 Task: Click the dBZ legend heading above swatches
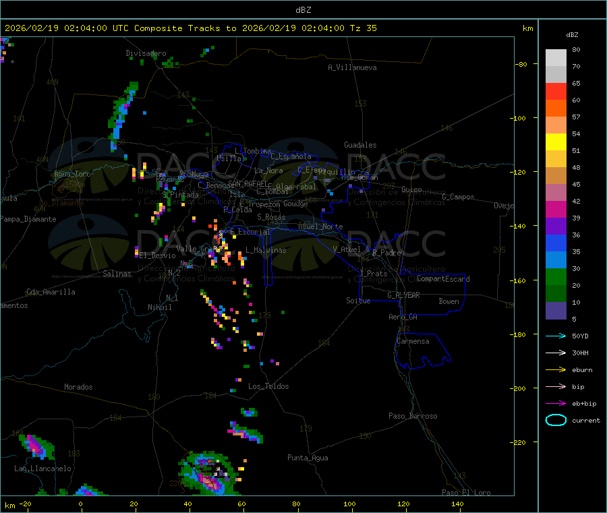click(x=572, y=35)
